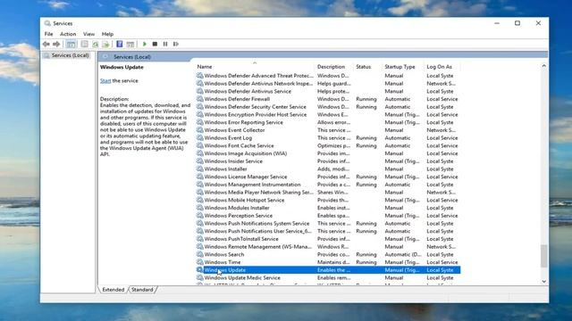
Task: Open the blue Help toolbar icon
Action: pyautogui.click(x=119, y=44)
